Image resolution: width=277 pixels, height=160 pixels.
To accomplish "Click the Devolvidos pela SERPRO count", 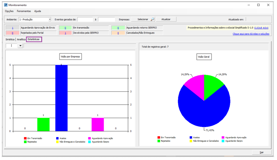I will [x=65, y=33].
